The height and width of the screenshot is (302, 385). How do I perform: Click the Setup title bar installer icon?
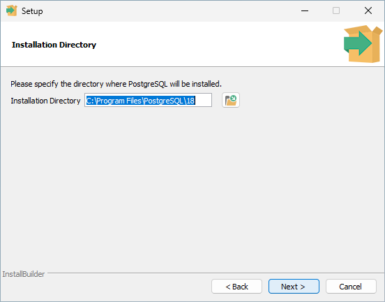[12, 10]
